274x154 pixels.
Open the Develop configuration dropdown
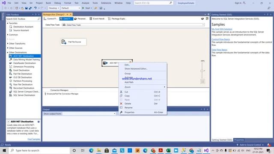pyautogui.click(x=54, y=8)
